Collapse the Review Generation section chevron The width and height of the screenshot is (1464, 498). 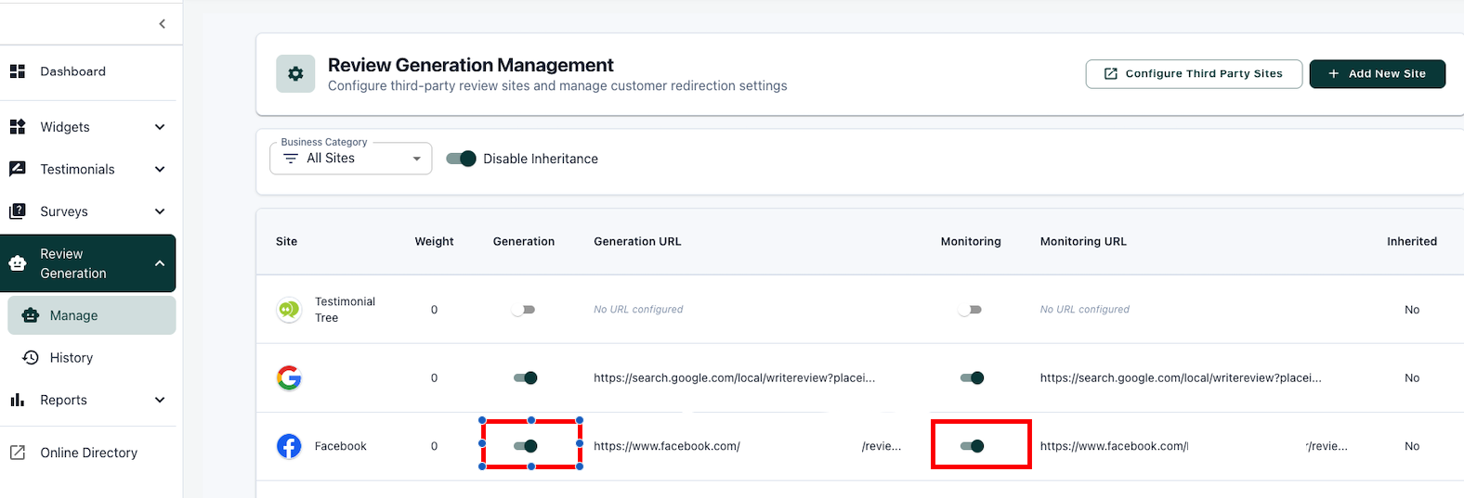(160, 263)
